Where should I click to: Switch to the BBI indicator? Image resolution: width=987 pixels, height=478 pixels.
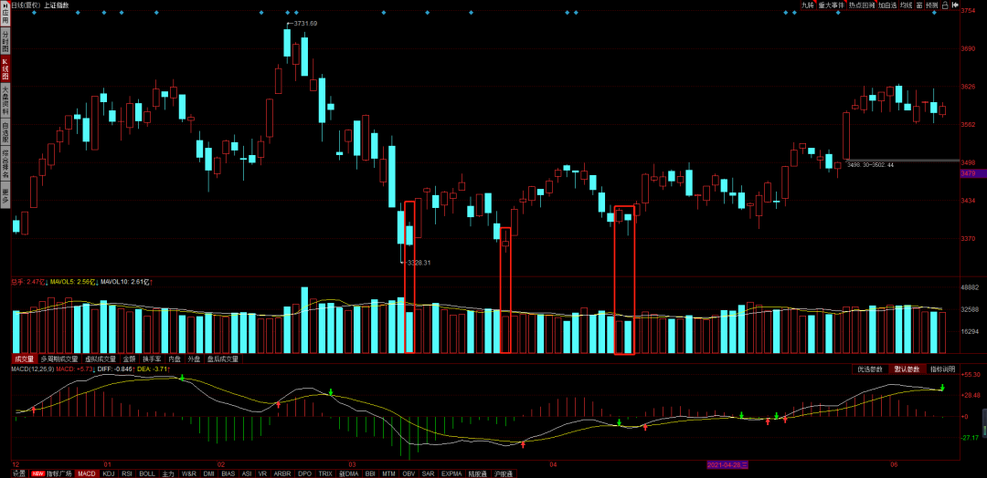[x=370, y=473]
